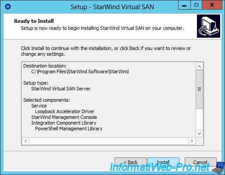The height and width of the screenshot is (175, 225).
Task: Click the horizontal scroll left arrow
Action: pos(26,141)
